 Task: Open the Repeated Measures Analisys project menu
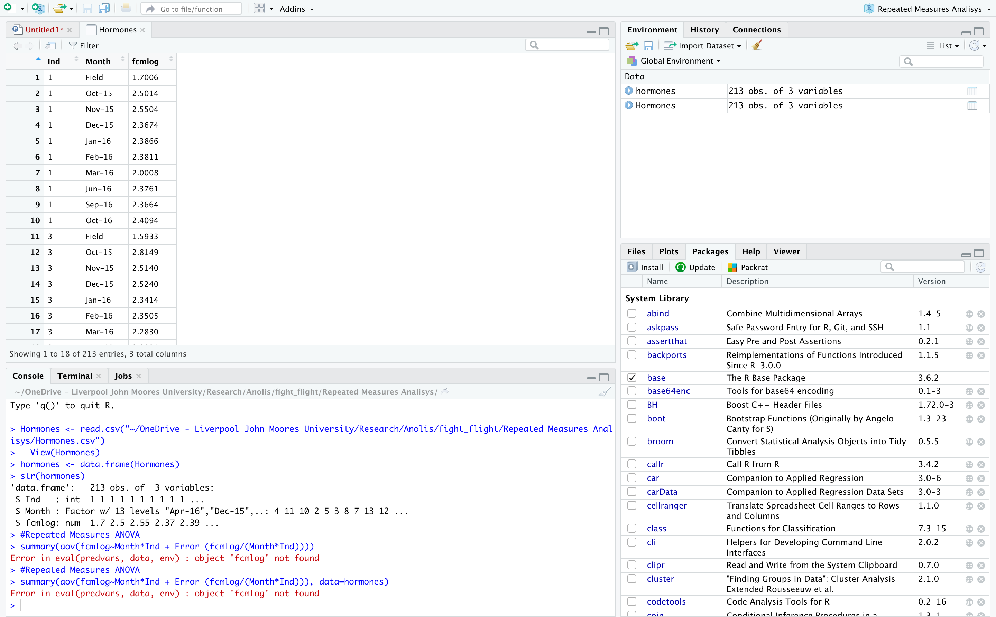point(928,9)
